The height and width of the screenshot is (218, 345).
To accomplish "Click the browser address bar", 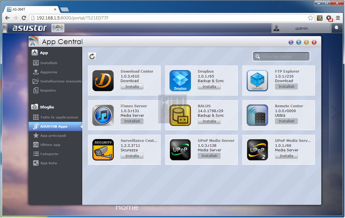I will (x=171, y=18).
